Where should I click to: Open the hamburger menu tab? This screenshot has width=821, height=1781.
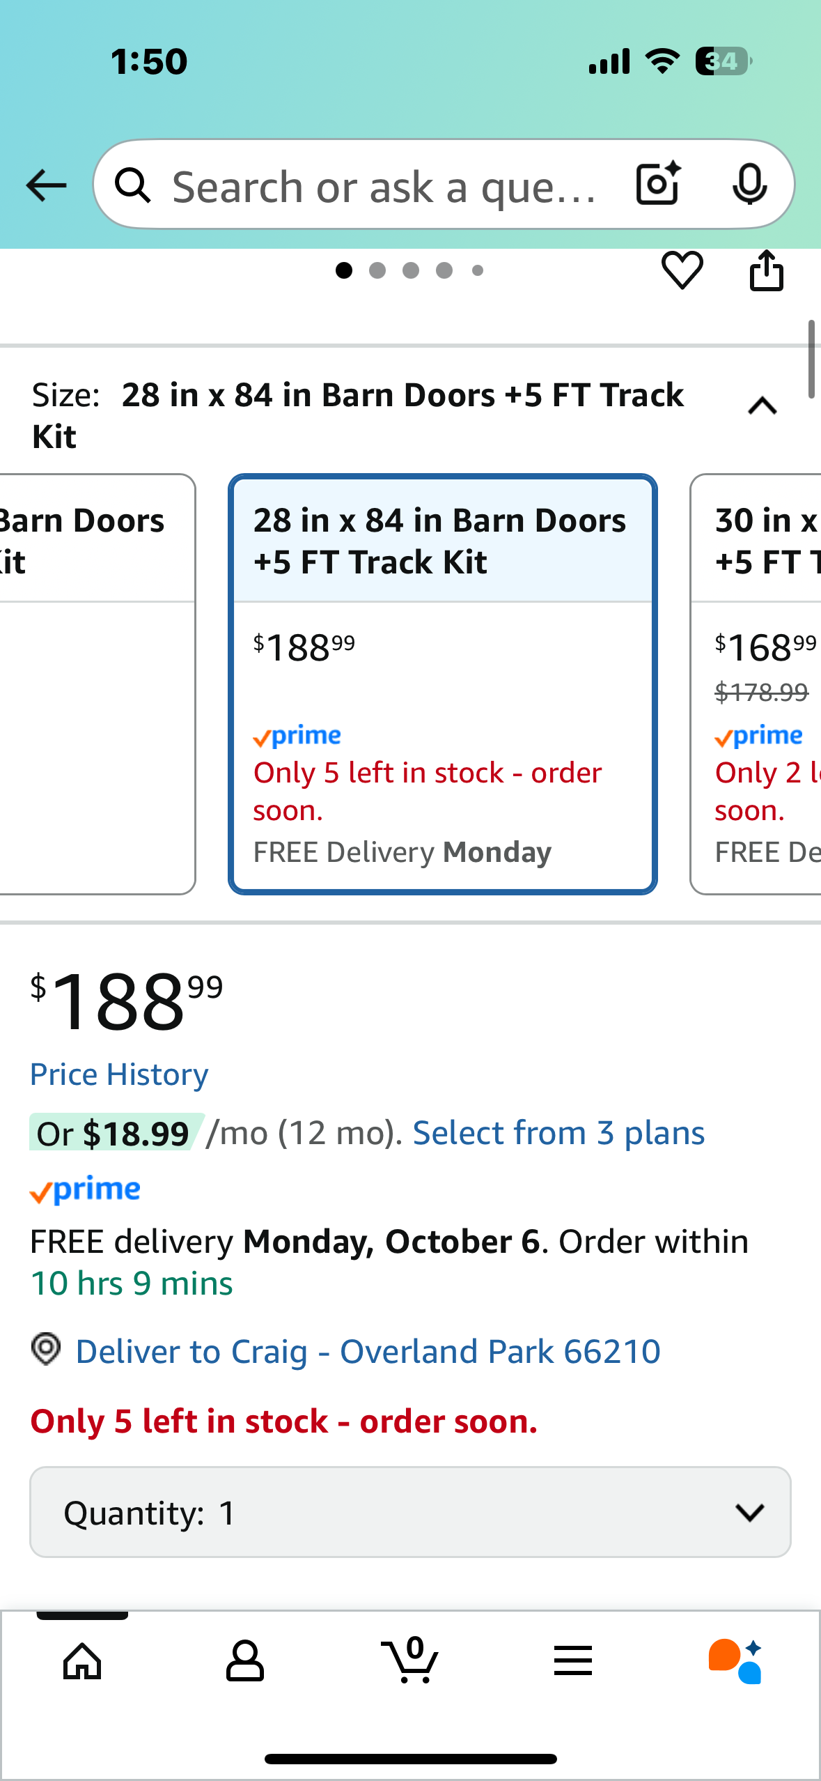point(573,1661)
